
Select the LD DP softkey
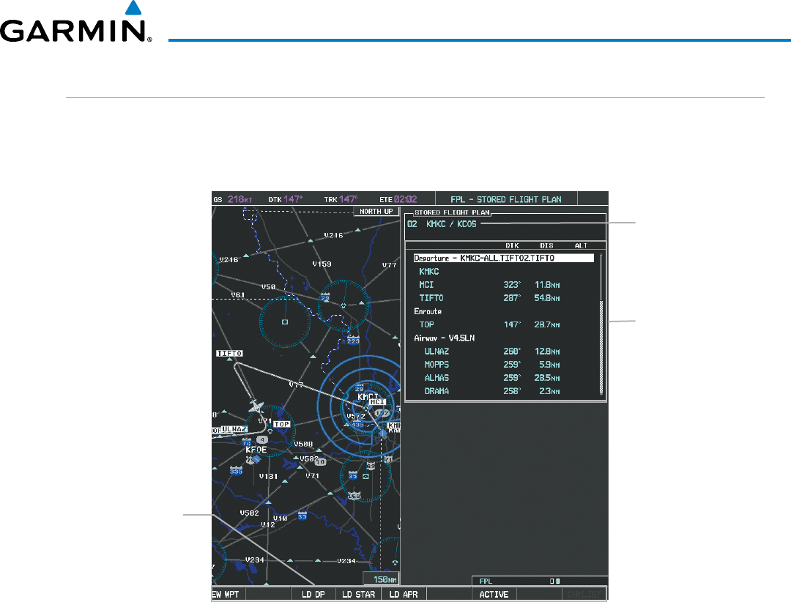click(x=313, y=594)
